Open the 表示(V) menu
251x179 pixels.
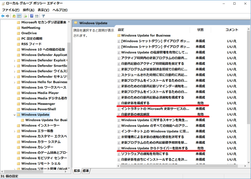(x=43, y=10)
